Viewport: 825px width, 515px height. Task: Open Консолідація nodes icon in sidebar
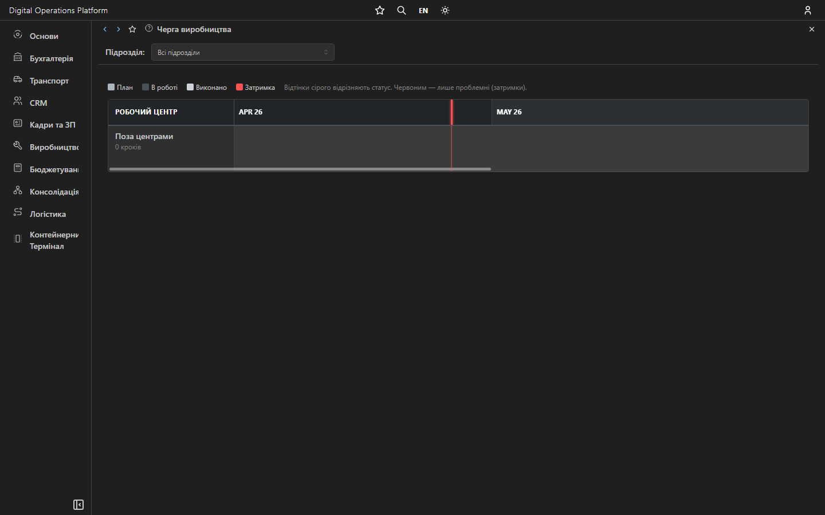coord(18,191)
